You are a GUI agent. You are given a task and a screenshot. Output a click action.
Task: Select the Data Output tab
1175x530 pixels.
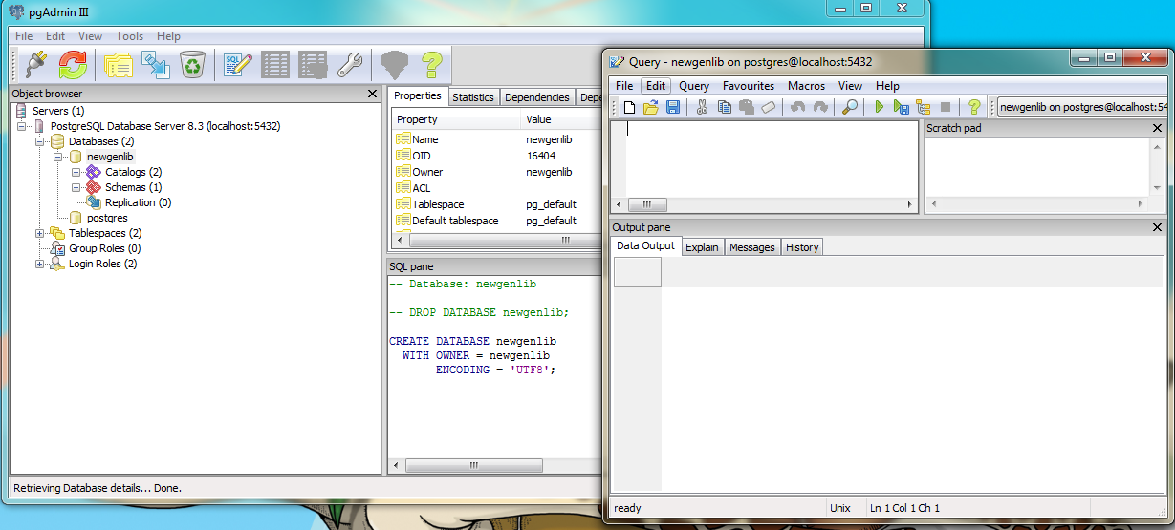pos(646,245)
